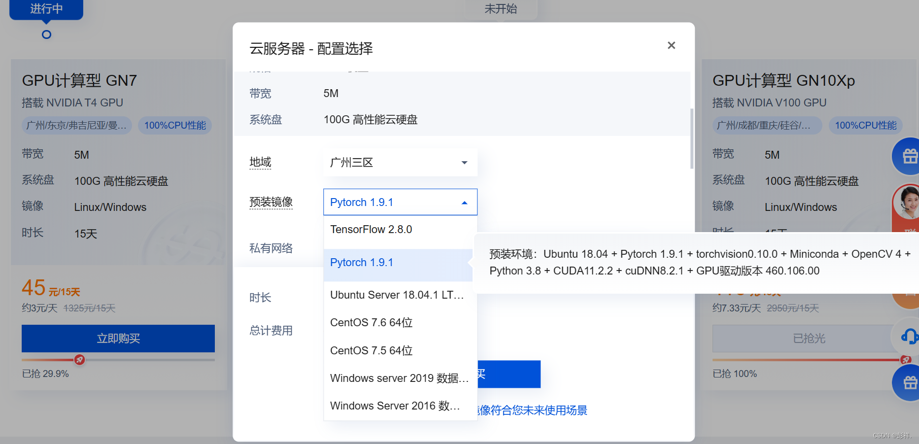Click the GPU计算型 GN10Xp title
The width and height of the screenshot is (919, 444).
[783, 80]
